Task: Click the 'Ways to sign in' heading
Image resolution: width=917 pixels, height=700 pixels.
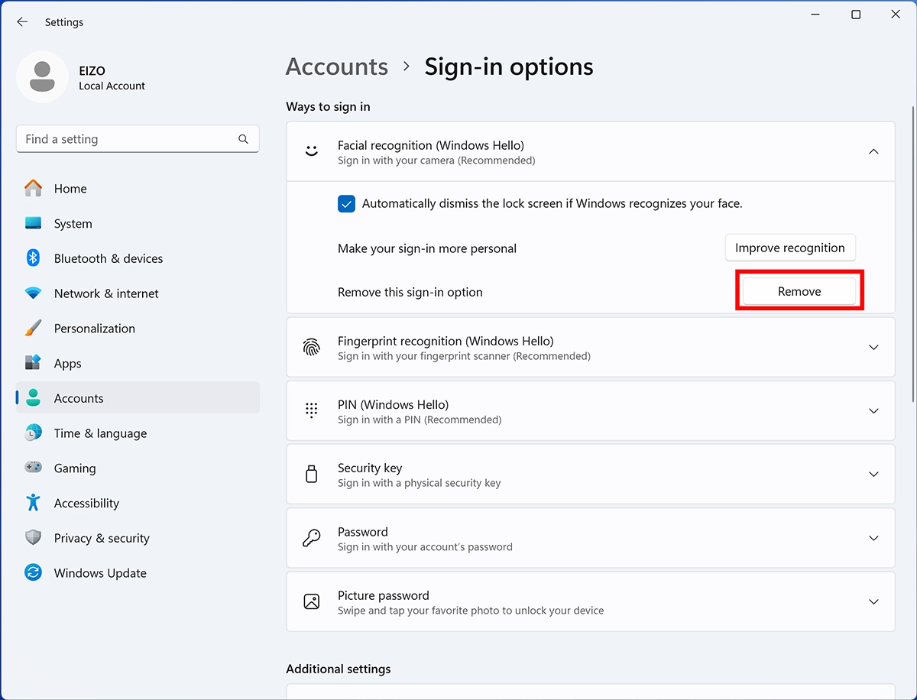Action: pos(328,106)
